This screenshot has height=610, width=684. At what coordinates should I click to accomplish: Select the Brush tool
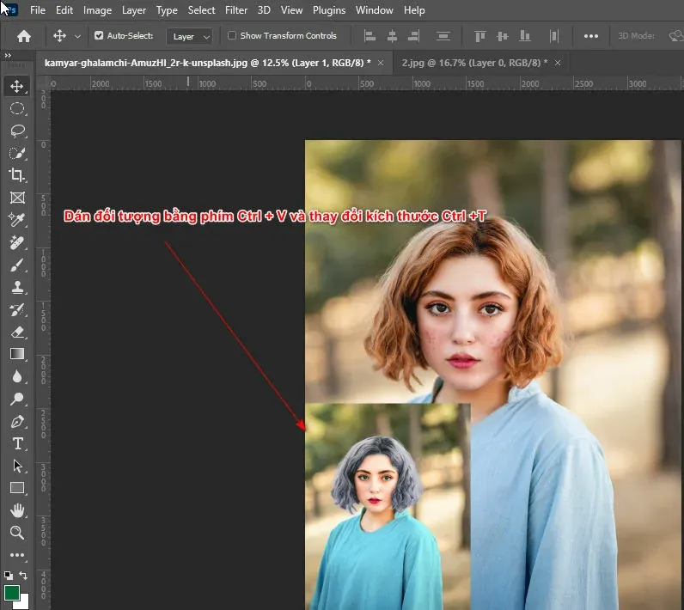(17, 265)
